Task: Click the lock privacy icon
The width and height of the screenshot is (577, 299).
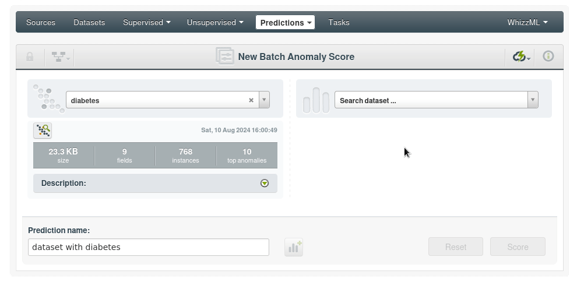Action: (30, 57)
